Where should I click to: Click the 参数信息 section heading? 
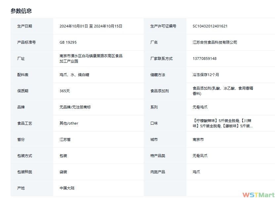(x=21, y=11)
